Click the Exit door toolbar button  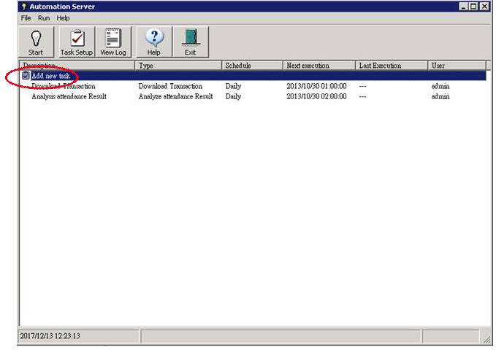click(191, 42)
